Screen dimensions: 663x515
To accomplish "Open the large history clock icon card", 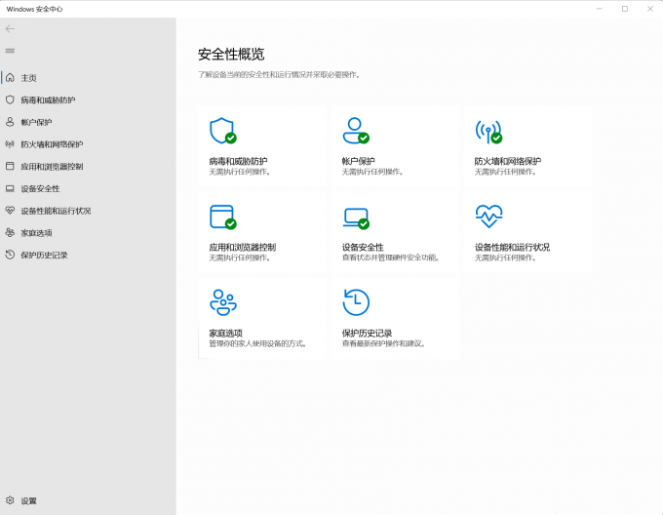I will 356,302.
